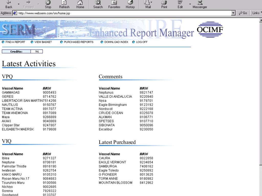The width and height of the screenshot is (262, 196).
Task: Launch Messenger from the toolbar
Action: point(200,5)
